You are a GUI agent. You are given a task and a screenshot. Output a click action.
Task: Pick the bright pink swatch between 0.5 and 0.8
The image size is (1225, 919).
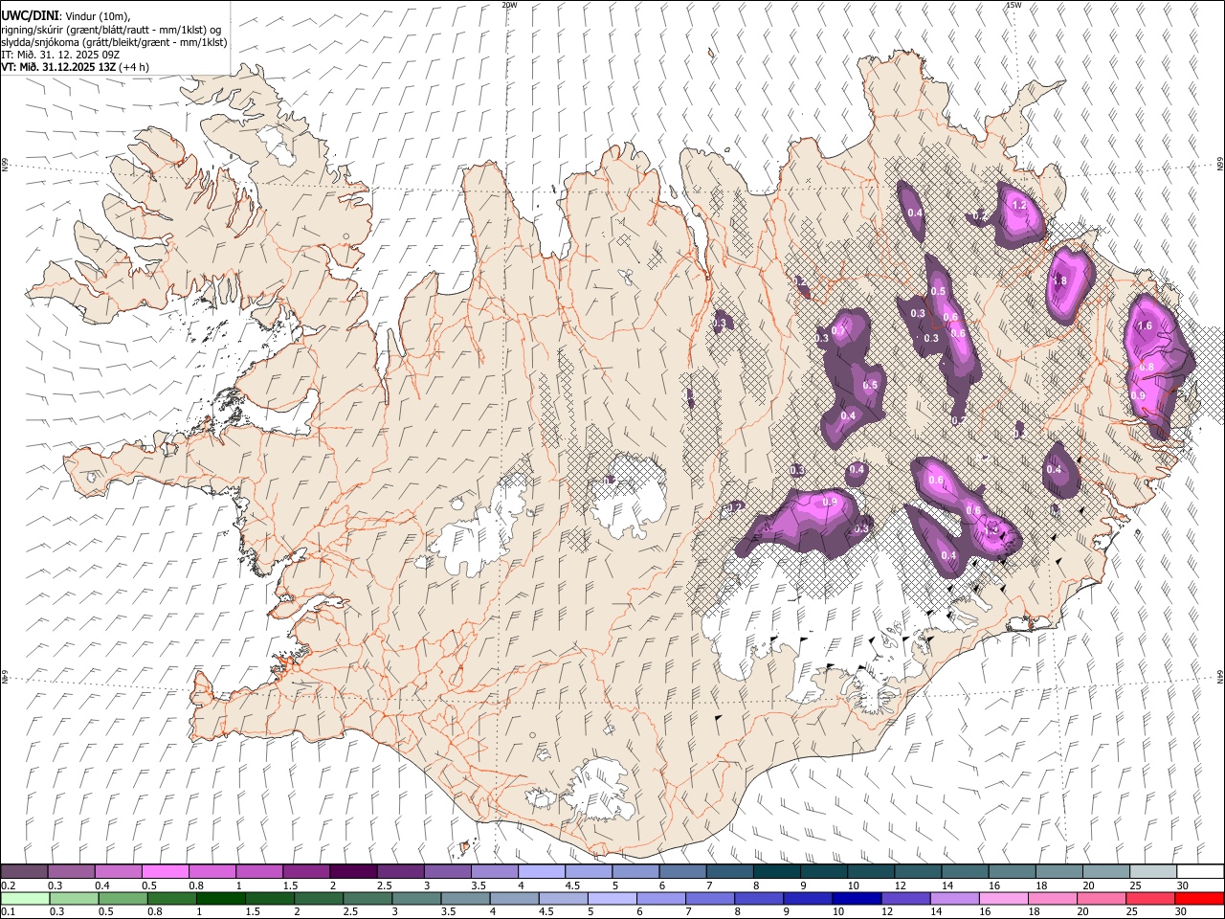coord(165,872)
